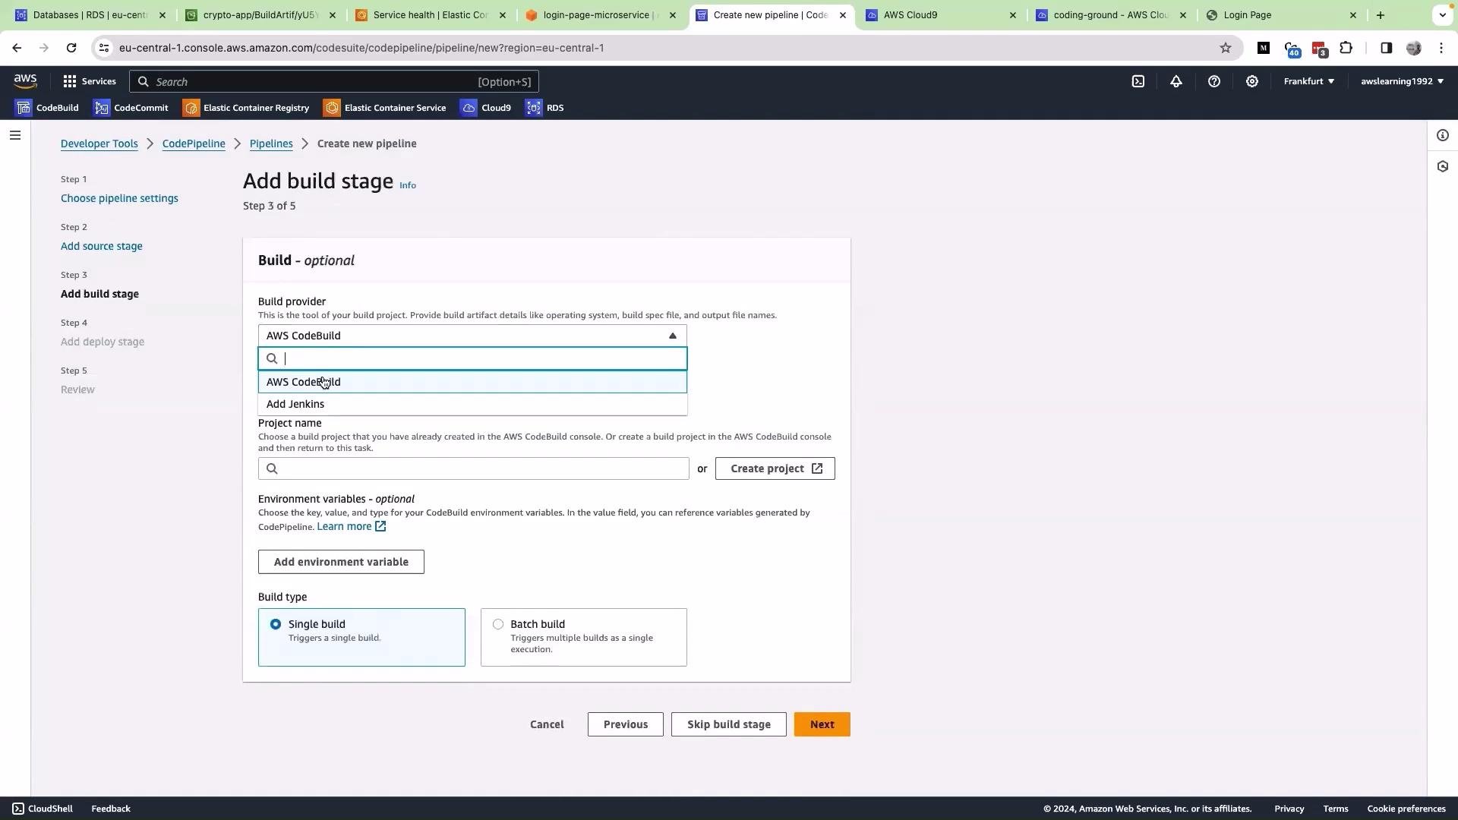Collapse the Build provider dropdown arrow
The width and height of the screenshot is (1458, 820).
click(673, 336)
